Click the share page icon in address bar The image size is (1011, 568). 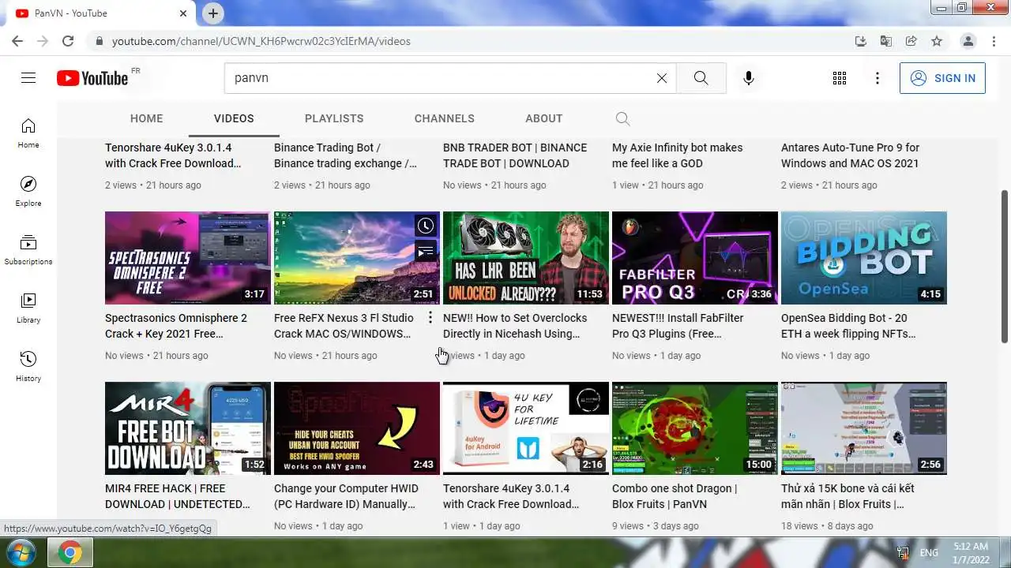click(911, 41)
